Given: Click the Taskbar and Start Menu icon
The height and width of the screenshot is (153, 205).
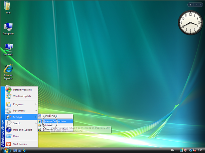Looking at the screenshot, I should pyautogui.click(x=40, y=129).
